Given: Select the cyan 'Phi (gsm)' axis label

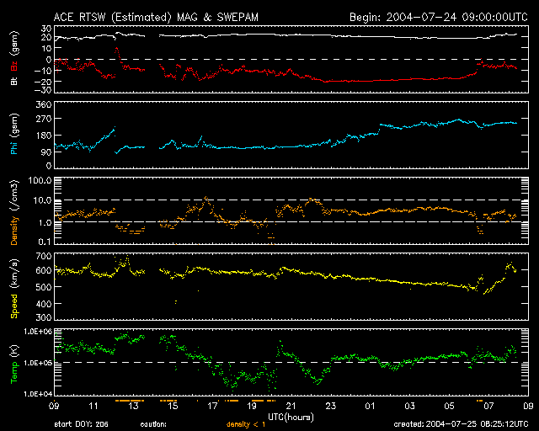Looking at the screenshot, I should click(x=14, y=134).
